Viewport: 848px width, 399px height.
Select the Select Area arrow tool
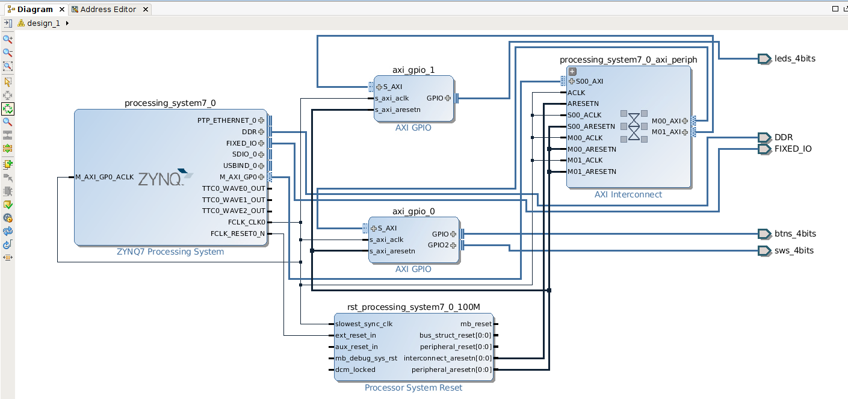8,82
